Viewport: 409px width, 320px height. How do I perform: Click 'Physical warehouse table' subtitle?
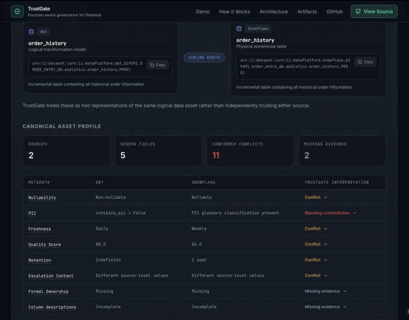pos(261,46)
